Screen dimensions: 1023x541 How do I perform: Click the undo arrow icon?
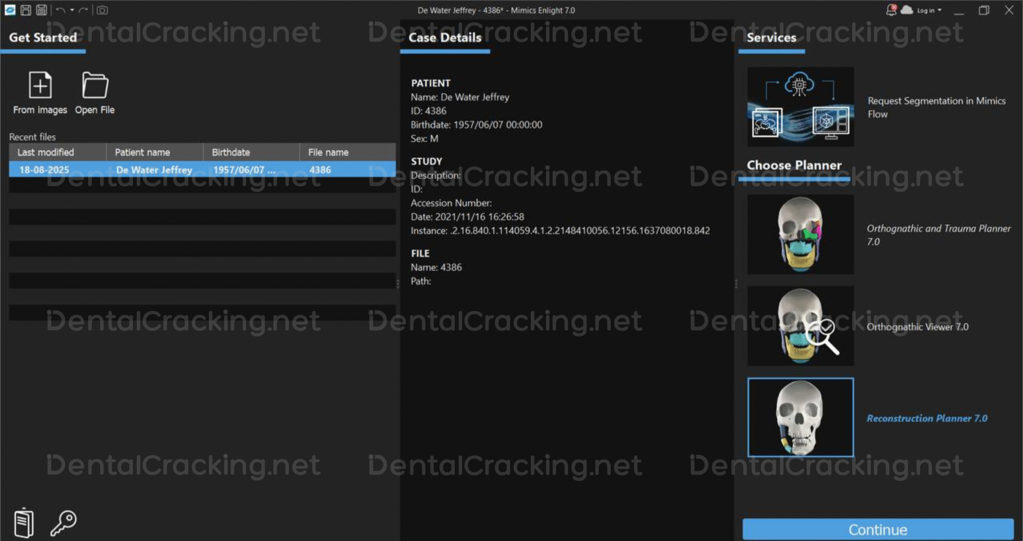coord(61,10)
